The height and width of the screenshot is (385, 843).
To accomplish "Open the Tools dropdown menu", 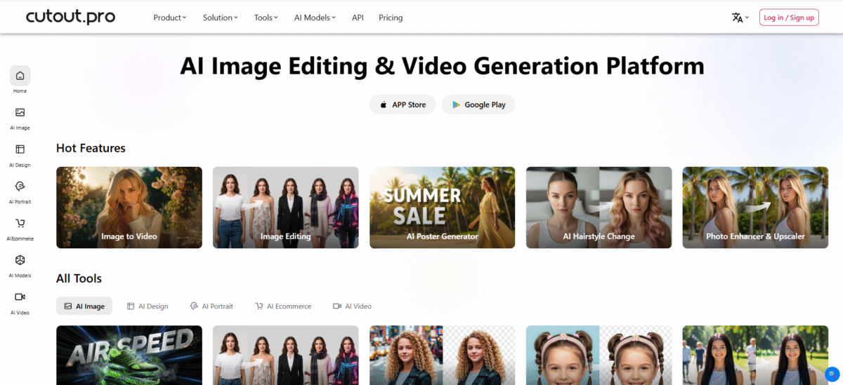I will pos(266,18).
